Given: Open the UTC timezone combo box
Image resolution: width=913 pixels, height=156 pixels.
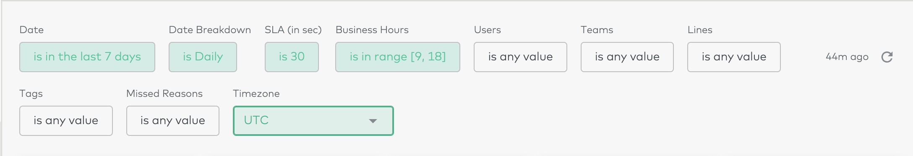Looking at the screenshot, I should click(313, 121).
